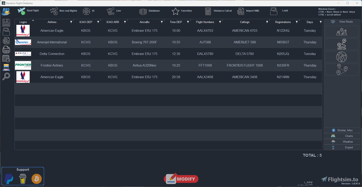Click the Charts button

click(342, 136)
